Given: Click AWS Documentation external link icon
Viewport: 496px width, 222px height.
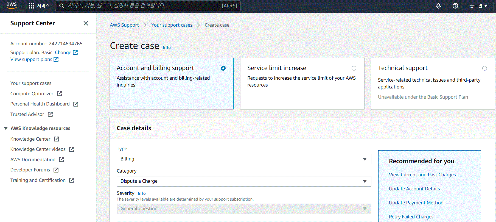Looking at the screenshot, I should pyautogui.click(x=61, y=160).
